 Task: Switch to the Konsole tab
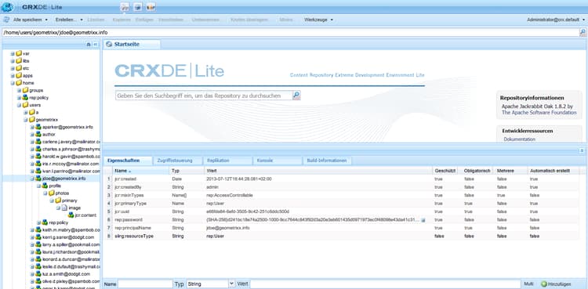coord(277,161)
